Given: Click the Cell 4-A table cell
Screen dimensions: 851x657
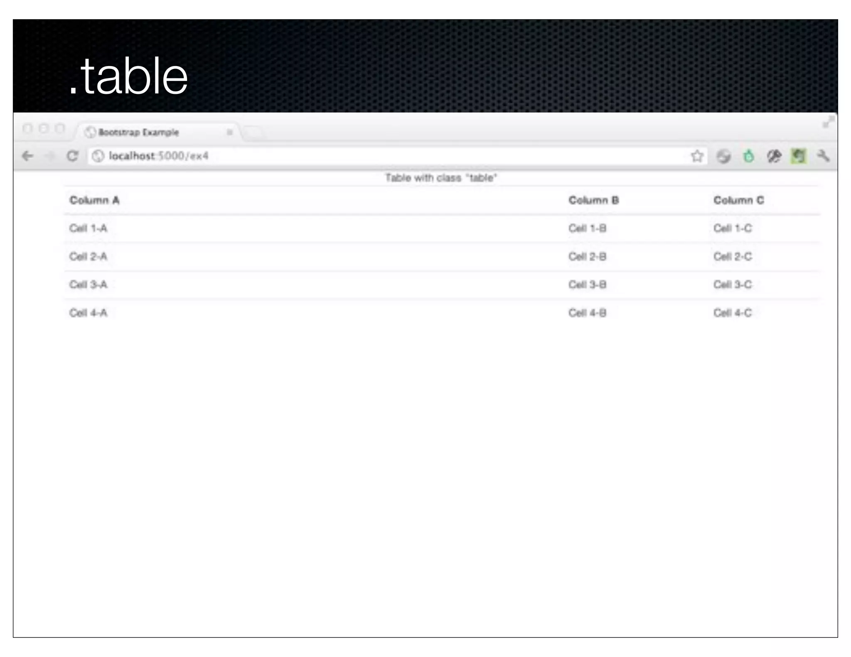Looking at the screenshot, I should [x=89, y=313].
